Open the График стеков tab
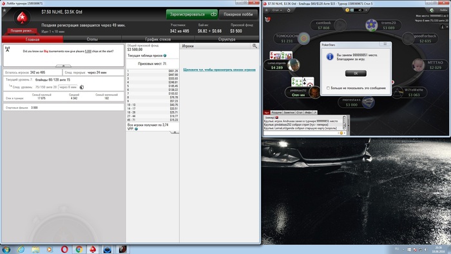 pos(158,39)
